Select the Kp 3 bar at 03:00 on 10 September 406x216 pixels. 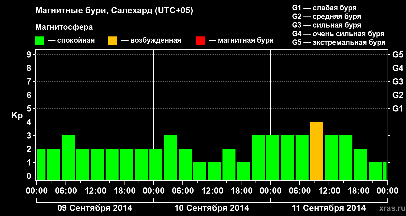[171, 158]
